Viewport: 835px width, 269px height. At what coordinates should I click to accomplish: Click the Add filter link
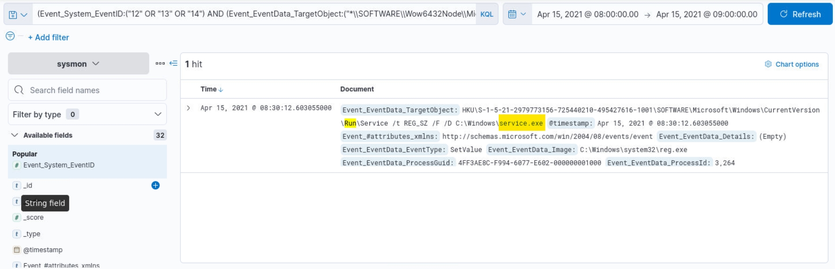49,37
